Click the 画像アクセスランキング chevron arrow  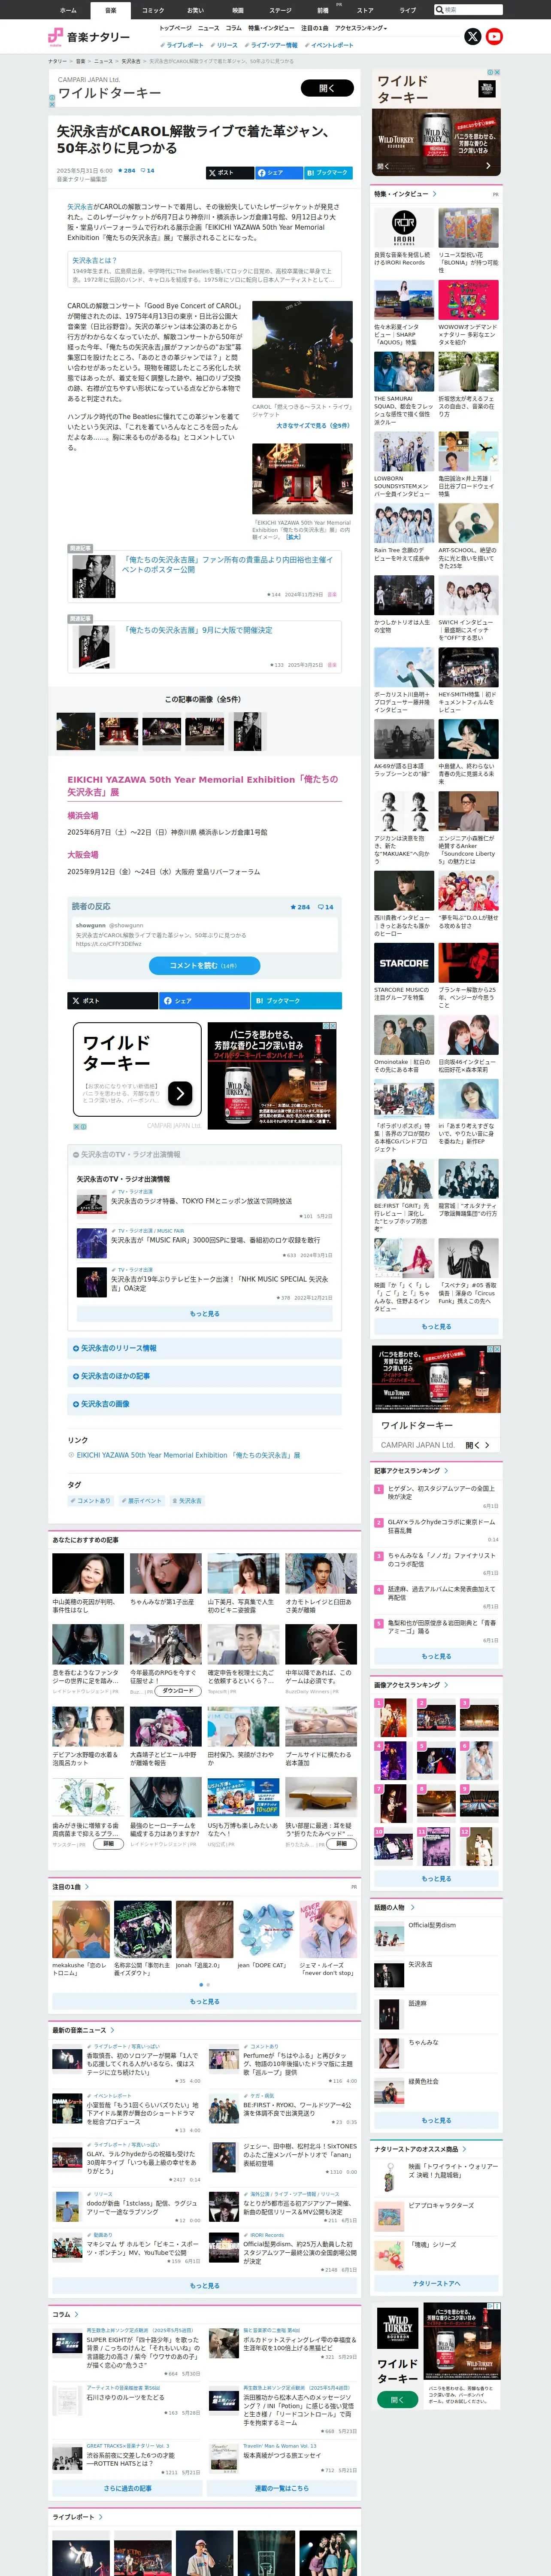point(446,1685)
